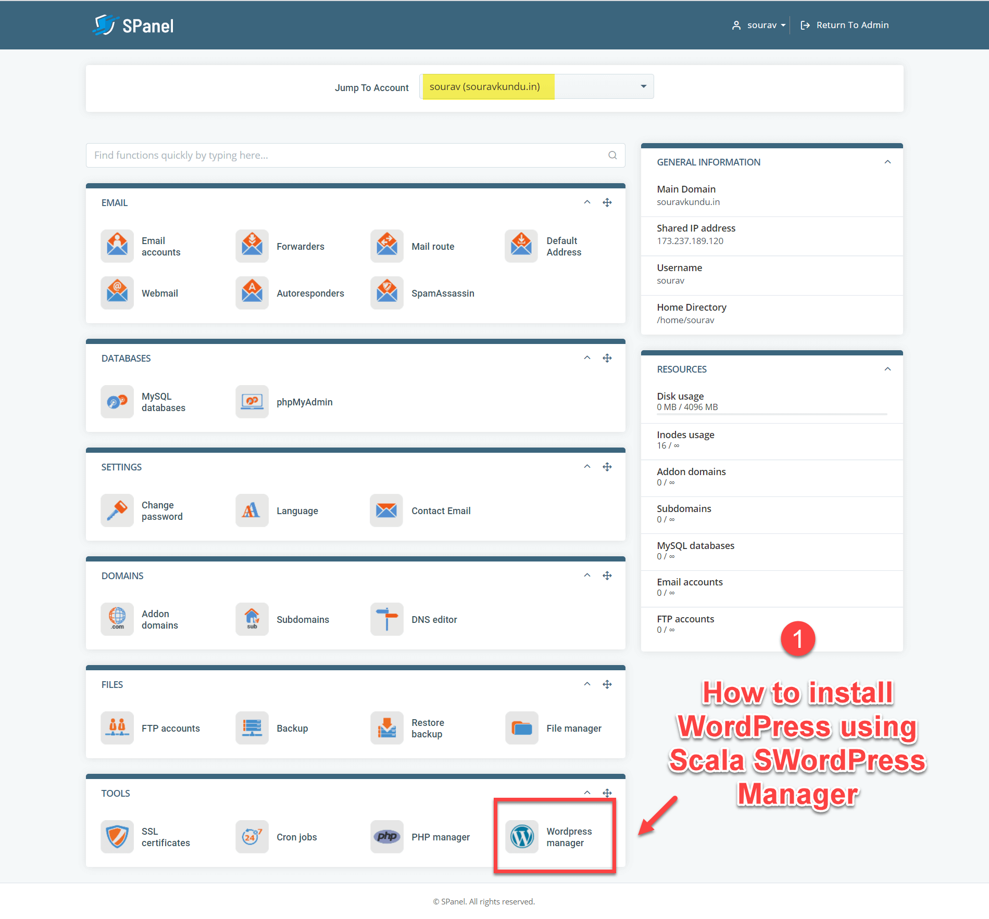This screenshot has height=919, width=989.
Task: Open the Mail route icon
Action: [387, 246]
